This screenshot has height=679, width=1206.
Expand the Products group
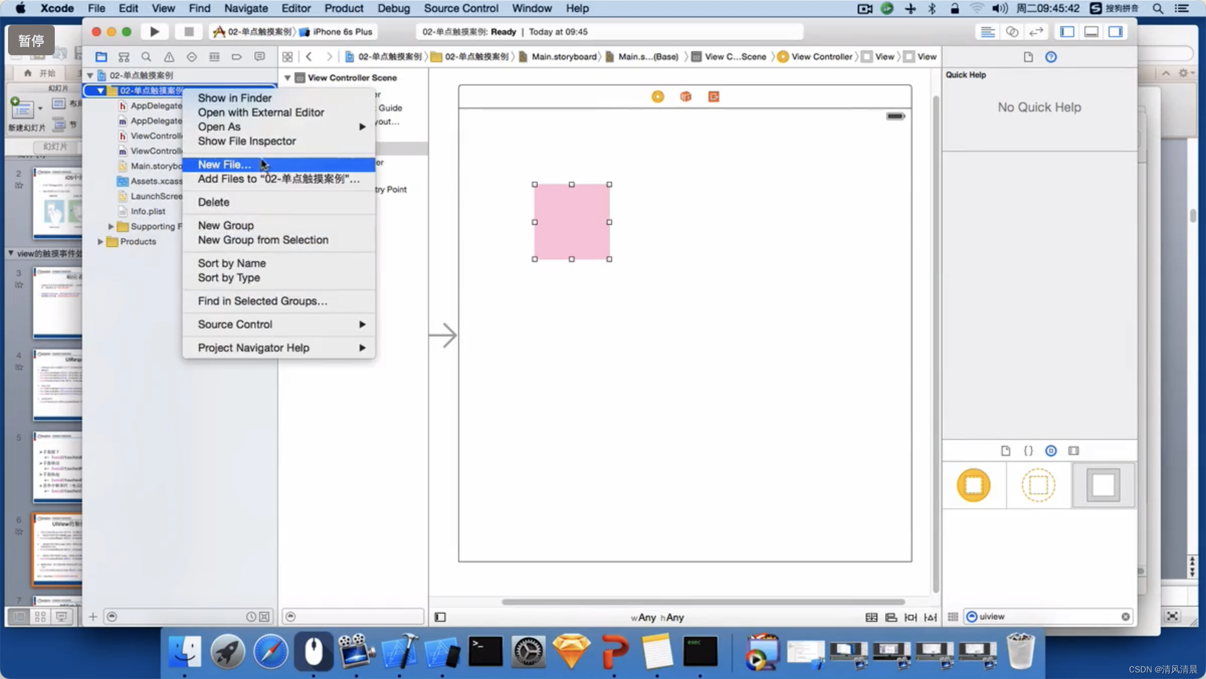pos(100,242)
